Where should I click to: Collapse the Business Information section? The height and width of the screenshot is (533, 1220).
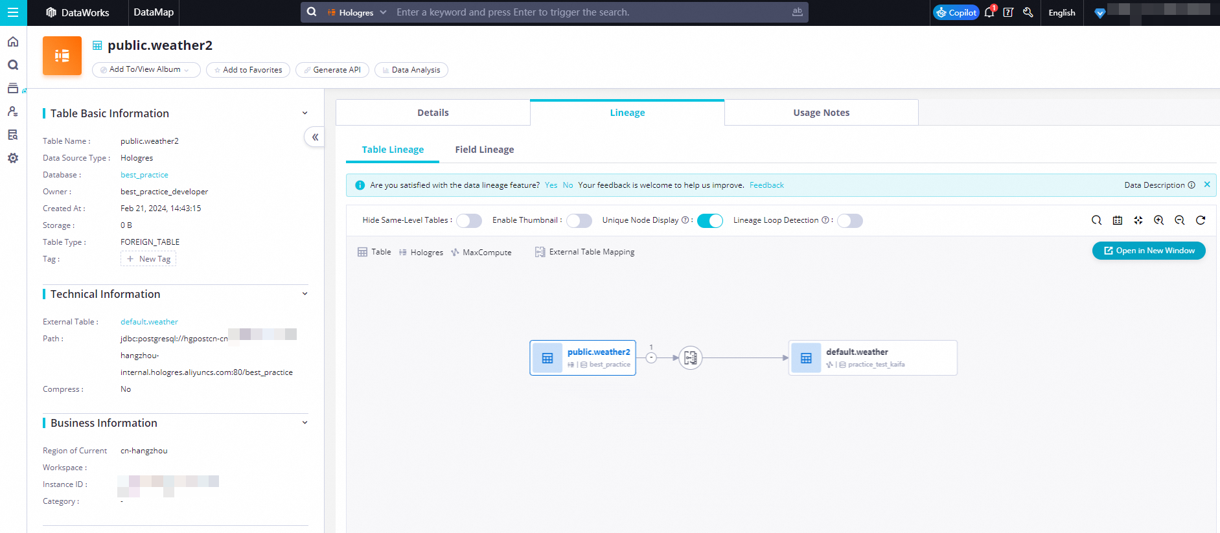click(305, 423)
